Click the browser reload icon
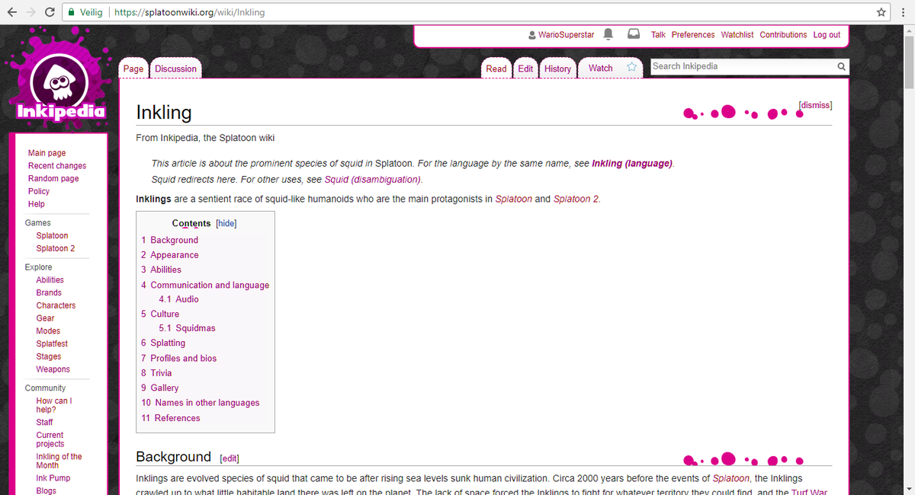Screen dimensions: 915x495 point(50,12)
